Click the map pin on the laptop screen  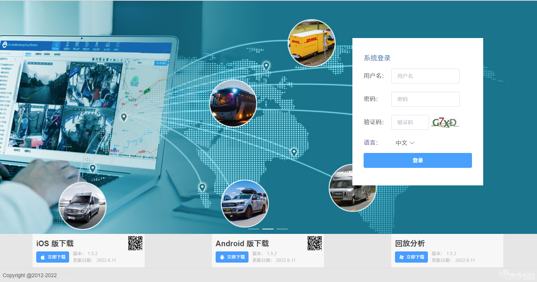pyautogui.click(x=124, y=117)
